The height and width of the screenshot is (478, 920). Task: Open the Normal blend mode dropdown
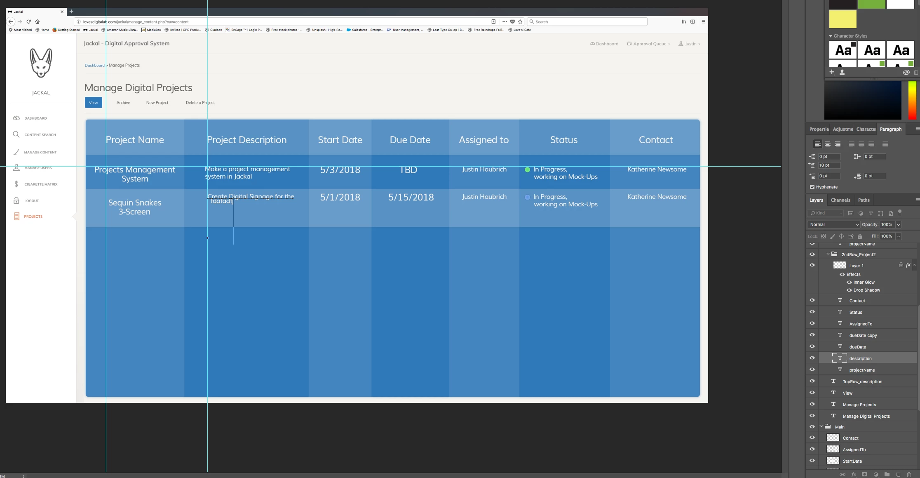[x=833, y=224]
